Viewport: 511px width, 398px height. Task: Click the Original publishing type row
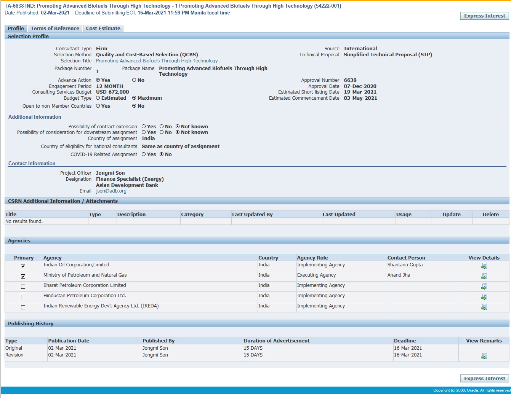[x=14, y=348]
